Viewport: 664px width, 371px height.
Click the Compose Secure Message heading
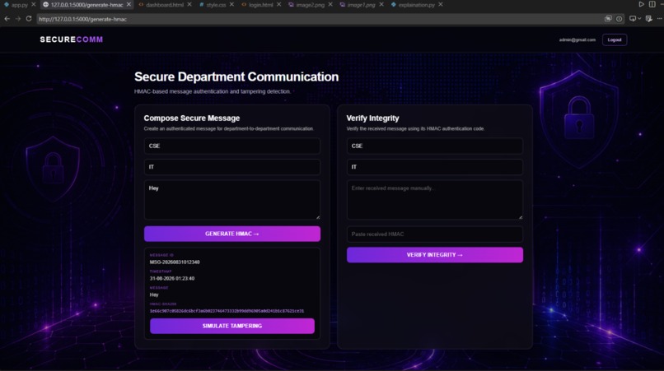tap(192, 118)
